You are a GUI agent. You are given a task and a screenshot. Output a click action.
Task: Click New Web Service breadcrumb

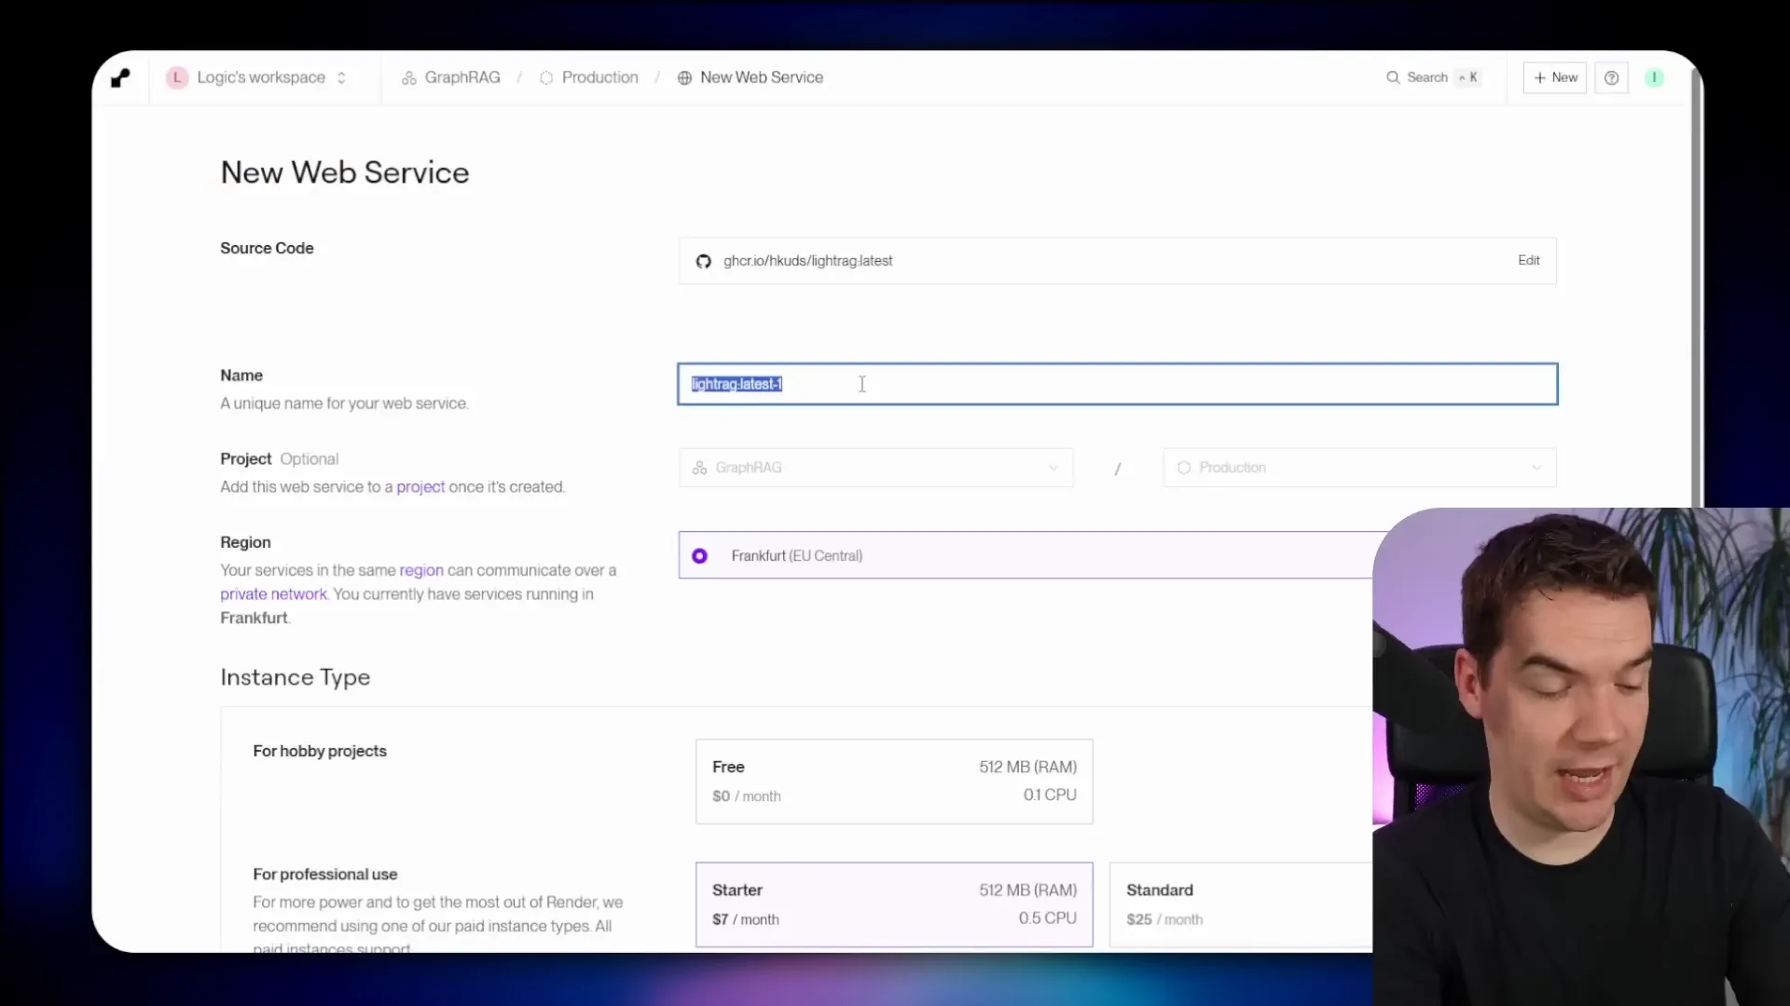tap(750, 77)
